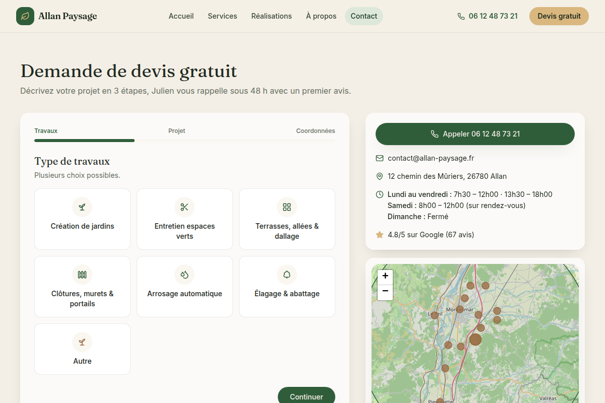Click the star icon beside Google rating

tap(380, 235)
